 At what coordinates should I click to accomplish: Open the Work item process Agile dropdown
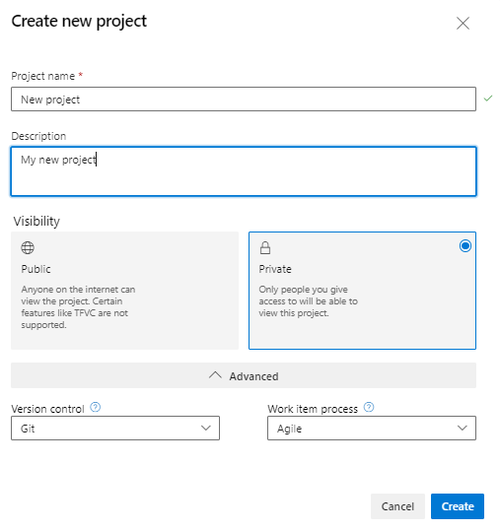(x=372, y=428)
